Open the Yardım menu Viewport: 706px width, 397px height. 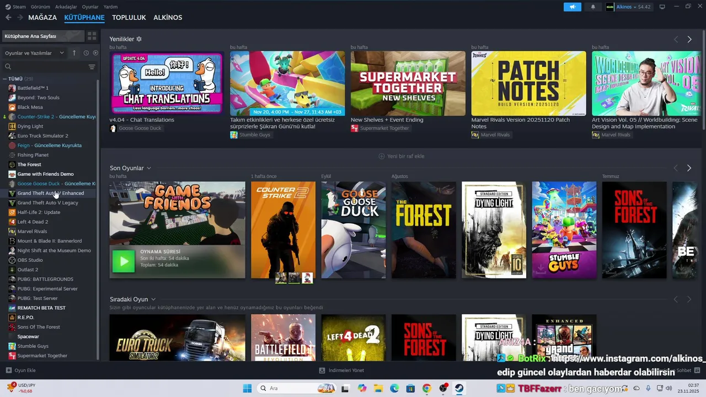pyautogui.click(x=111, y=7)
